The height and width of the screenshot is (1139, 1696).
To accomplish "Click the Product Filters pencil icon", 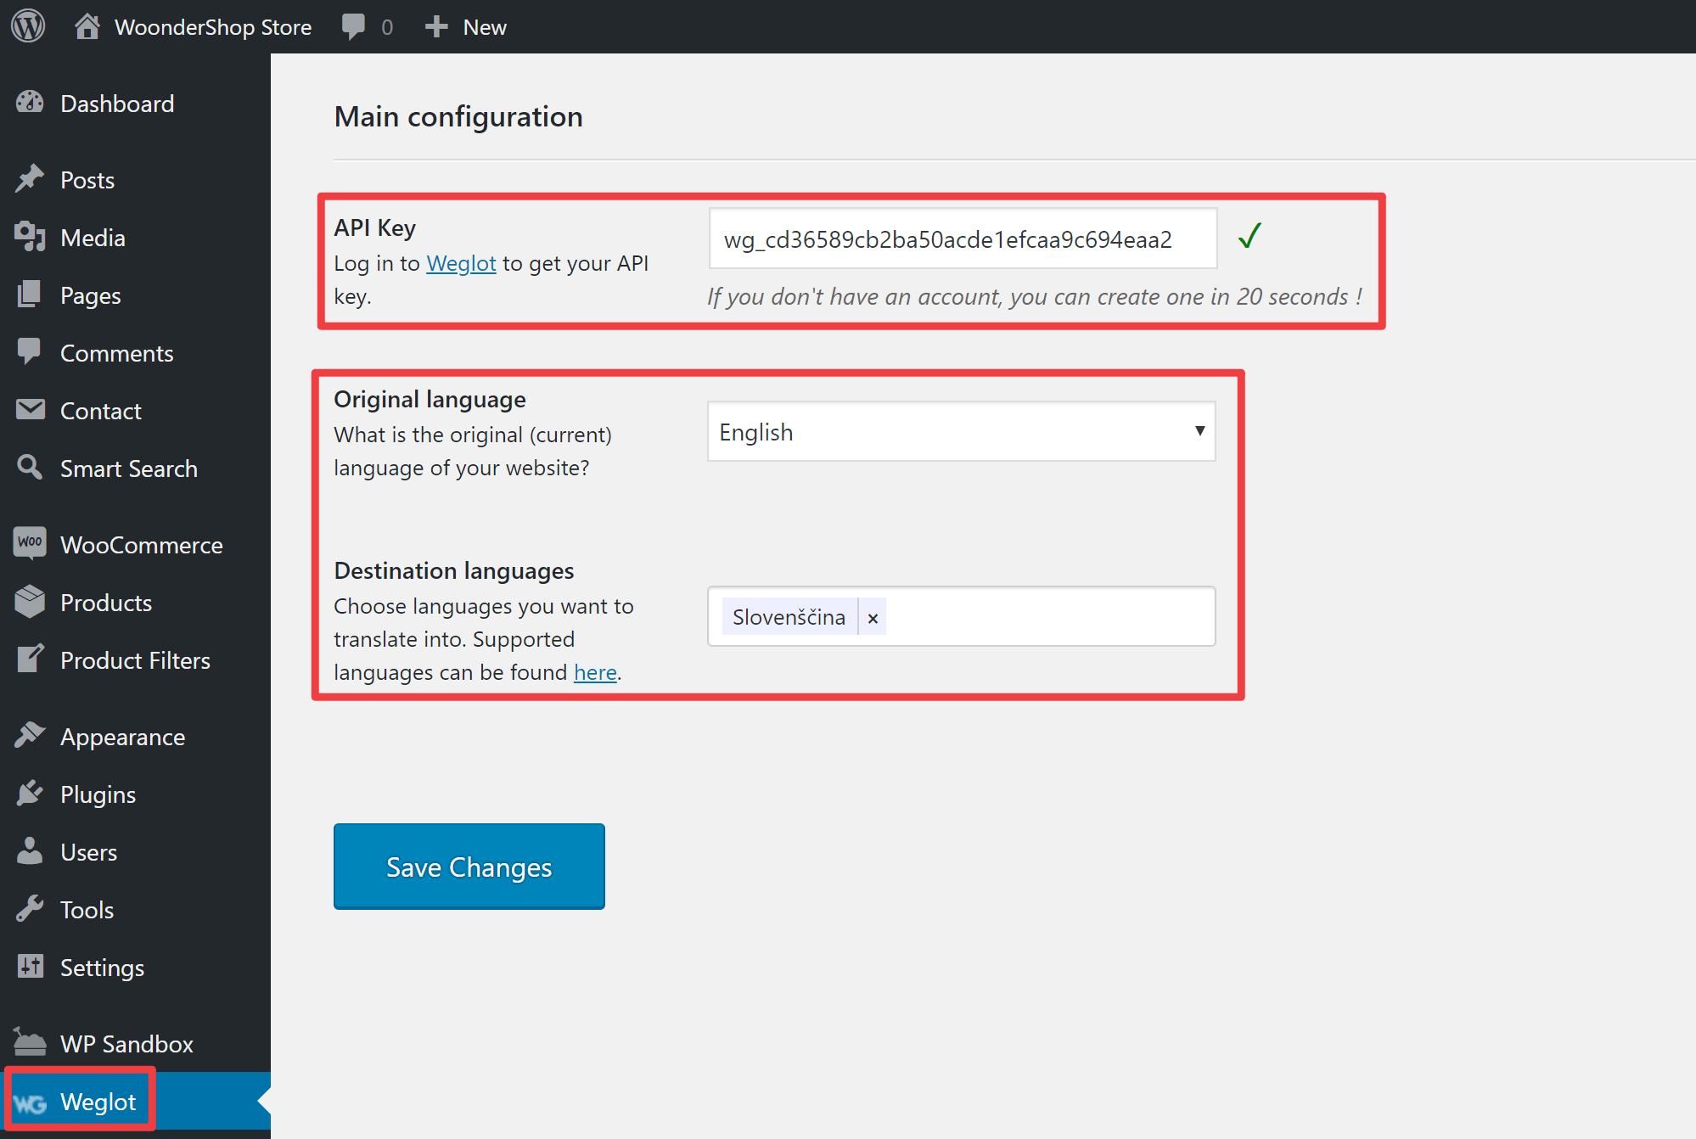I will tap(30, 659).
